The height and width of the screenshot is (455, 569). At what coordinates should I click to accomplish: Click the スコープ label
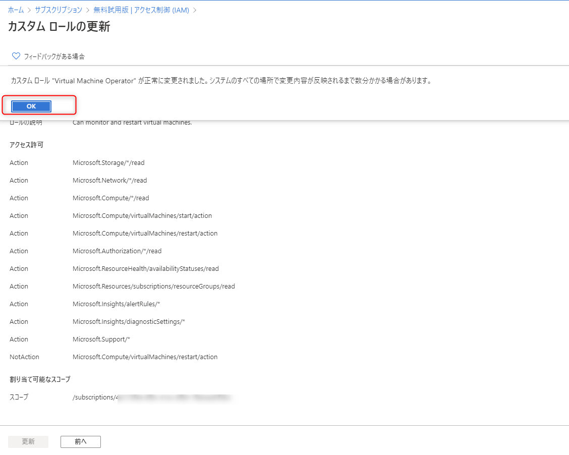(x=19, y=397)
